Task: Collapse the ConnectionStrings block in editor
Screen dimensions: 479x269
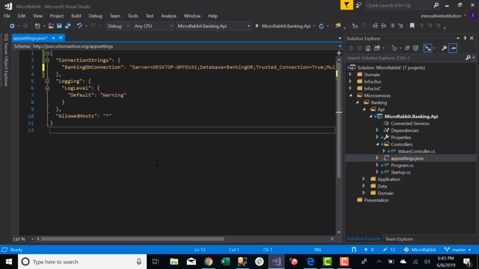Action: coord(47,60)
